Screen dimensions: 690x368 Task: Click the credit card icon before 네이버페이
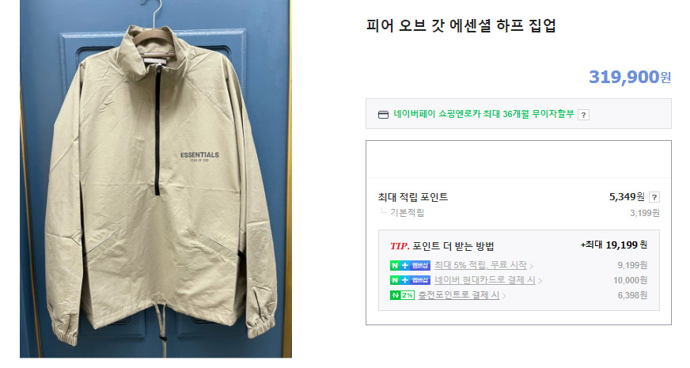[383, 115]
